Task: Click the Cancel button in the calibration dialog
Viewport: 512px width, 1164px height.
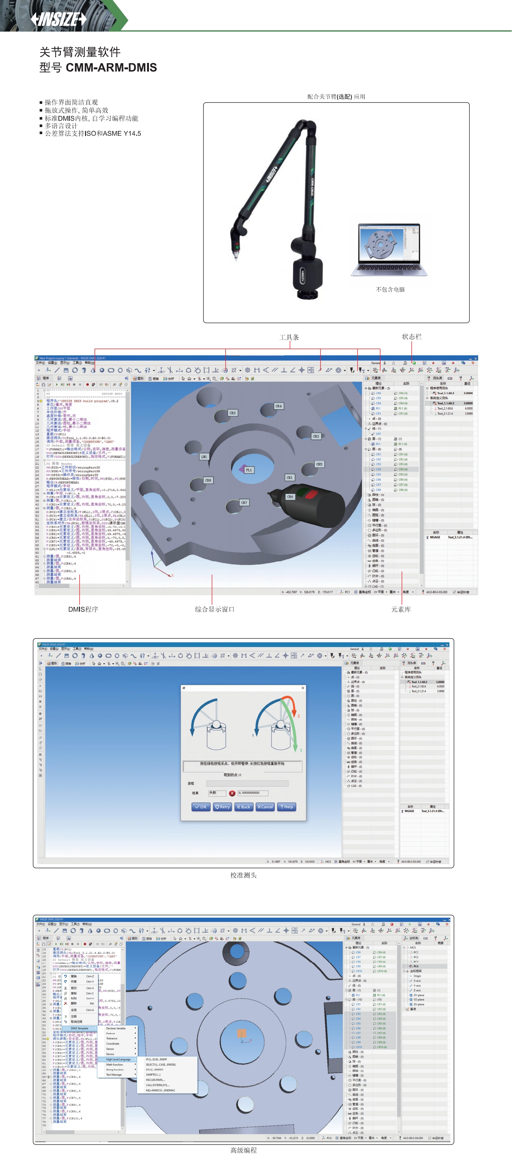Action: pyautogui.click(x=265, y=806)
